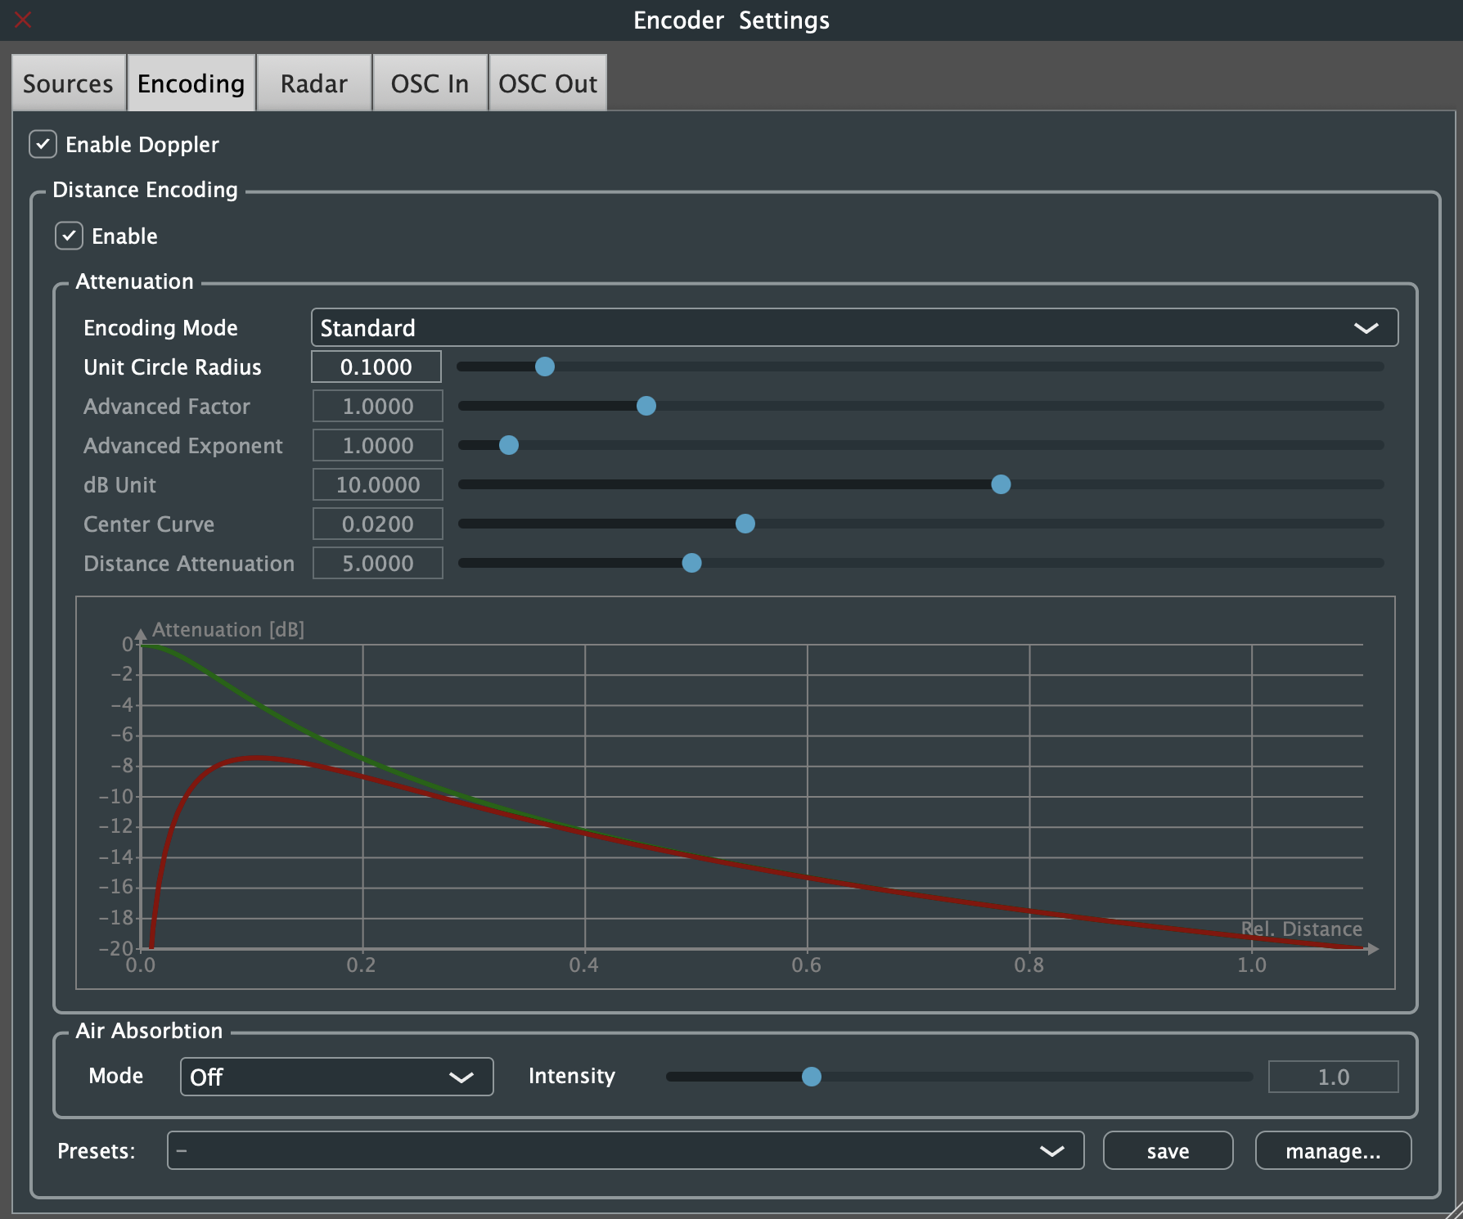Select the OSC In tab
1463x1219 pixels.
coord(430,83)
